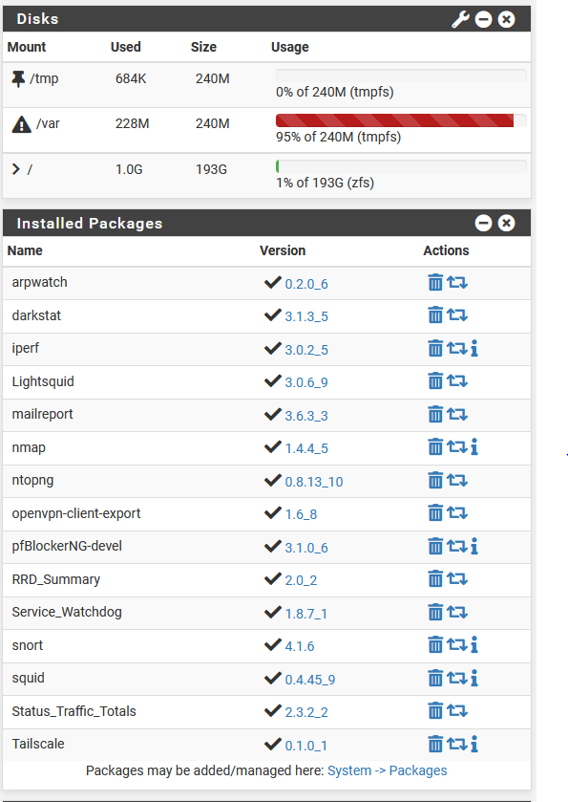Select the Lightsquid package name
This screenshot has width=568, height=802.
(x=43, y=381)
